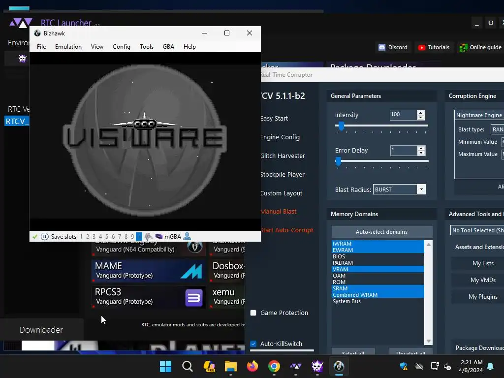
Task: Open the Tools menu in Bizhawk
Action: [147, 47]
